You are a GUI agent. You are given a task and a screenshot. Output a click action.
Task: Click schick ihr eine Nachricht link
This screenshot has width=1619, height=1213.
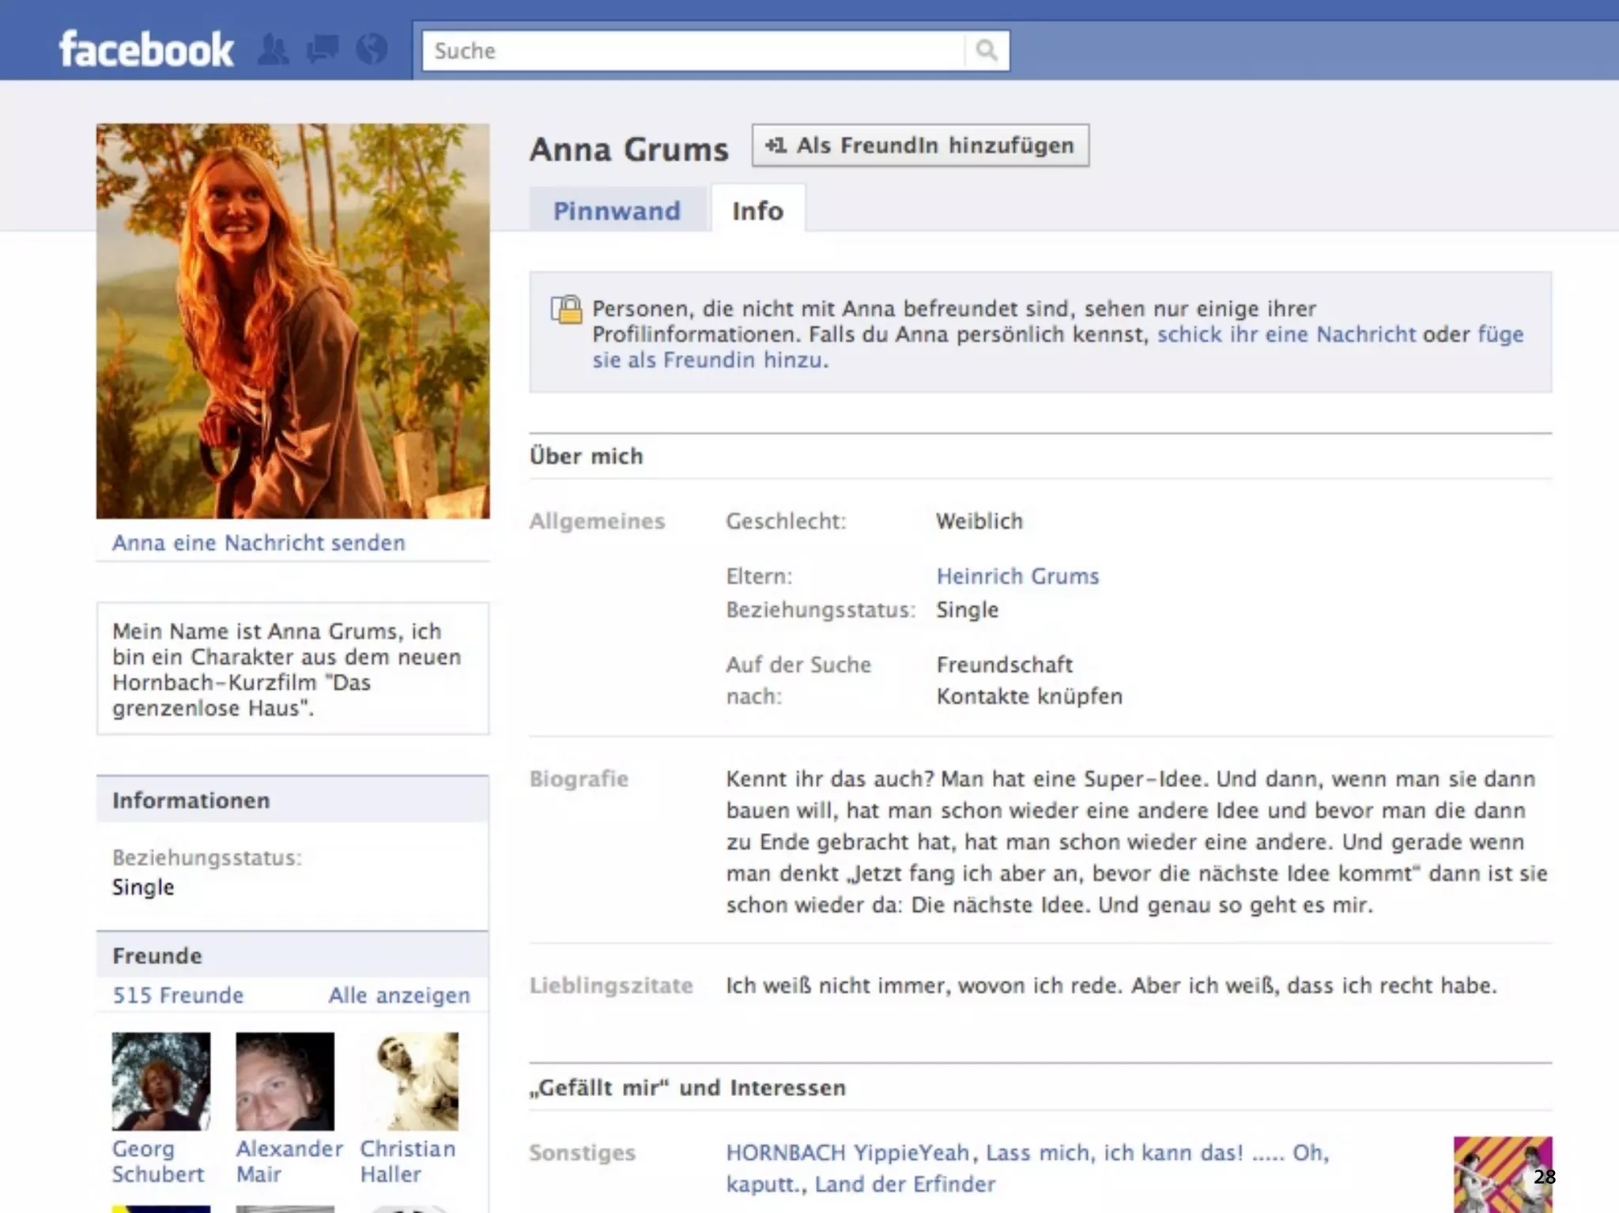[1286, 334]
